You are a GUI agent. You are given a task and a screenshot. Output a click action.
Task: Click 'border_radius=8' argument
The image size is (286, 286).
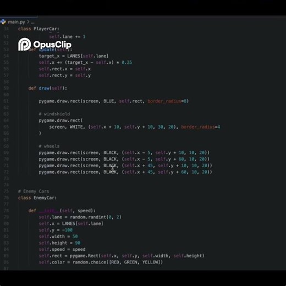pyautogui.click(x=167, y=101)
